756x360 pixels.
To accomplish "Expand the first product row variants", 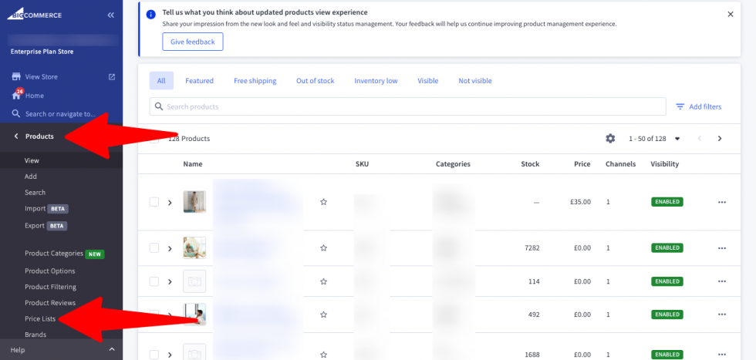I will pos(170,202).
